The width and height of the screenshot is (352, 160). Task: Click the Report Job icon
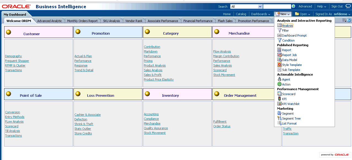pos(279,55)
